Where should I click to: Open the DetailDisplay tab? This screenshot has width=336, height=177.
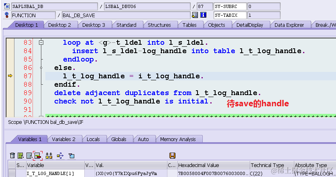(x=250, y=25)
